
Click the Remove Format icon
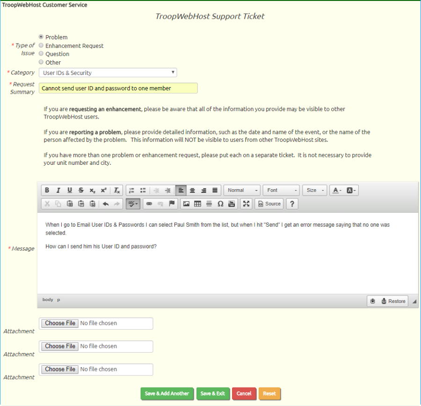[x=116, y=190]
